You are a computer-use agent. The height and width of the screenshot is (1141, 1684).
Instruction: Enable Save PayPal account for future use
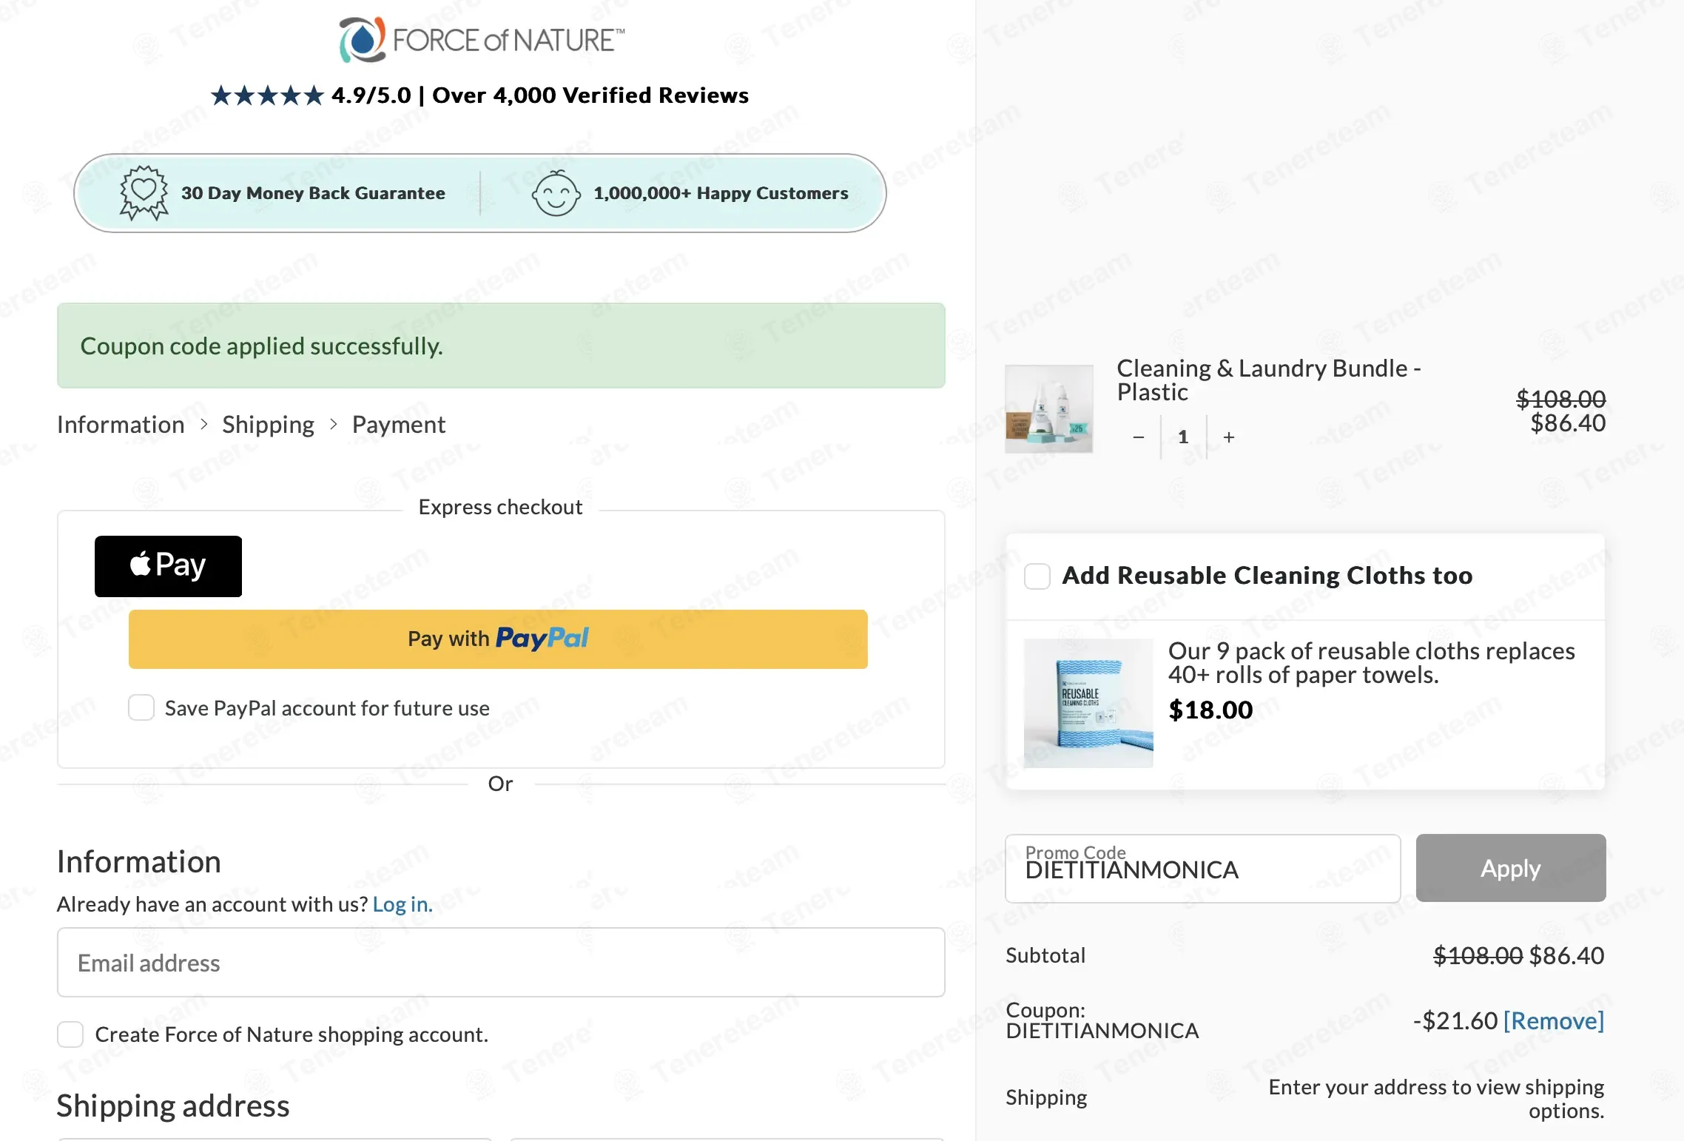(141, 707)
